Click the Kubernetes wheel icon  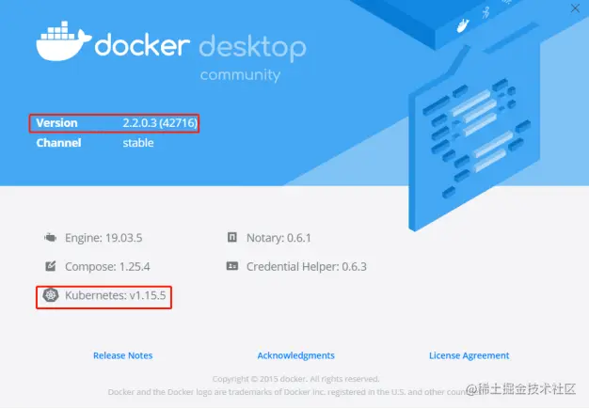tap(50, 295)
